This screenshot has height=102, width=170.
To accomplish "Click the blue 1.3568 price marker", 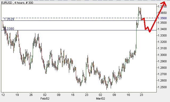I will pyautogui.click(x=162, y=18).
